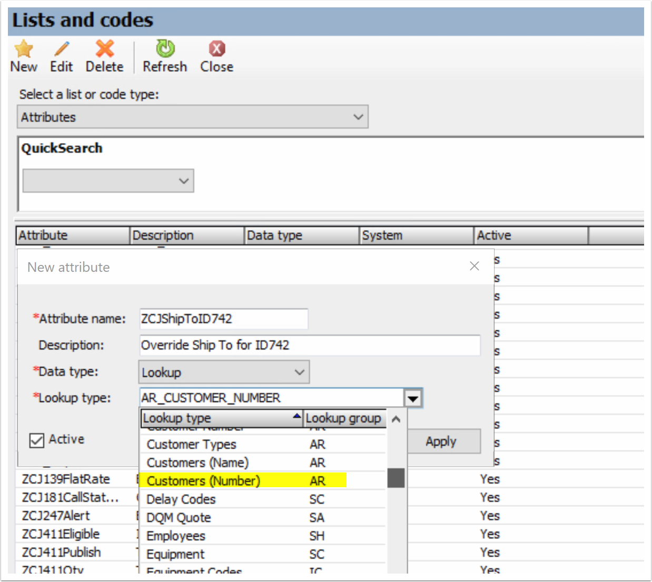Click the Close toolbar icon

point(216,48)
